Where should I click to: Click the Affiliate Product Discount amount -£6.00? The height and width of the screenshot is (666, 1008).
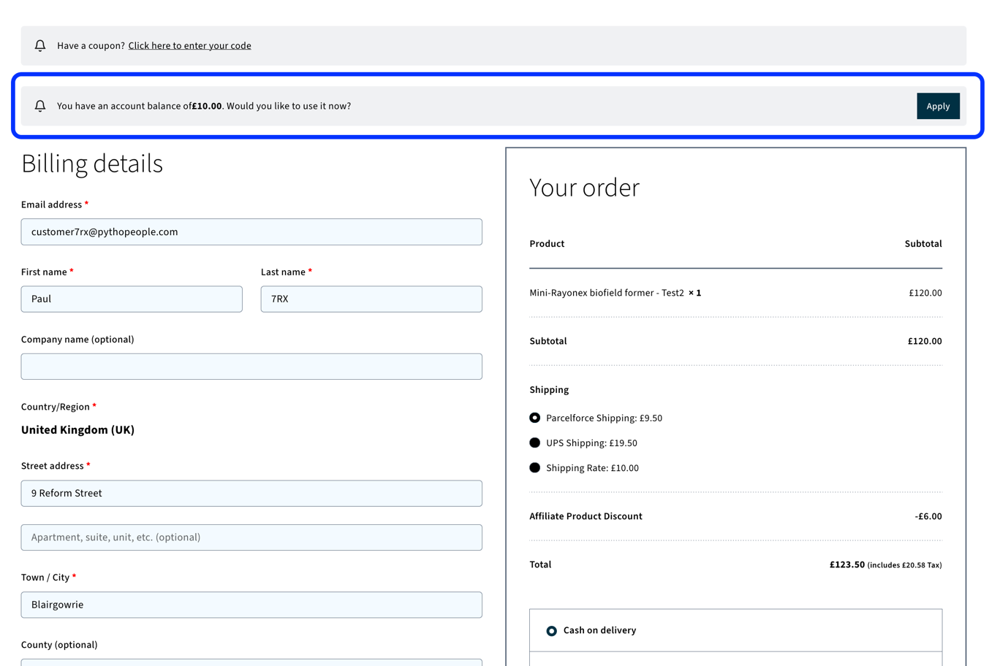click(x=928, y=516)
